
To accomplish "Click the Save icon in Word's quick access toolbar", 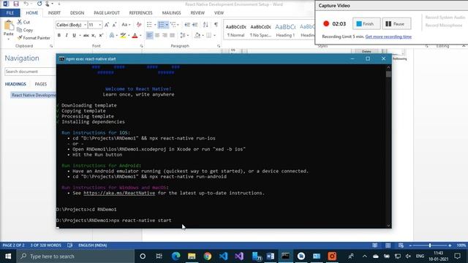I will (16, 4).
